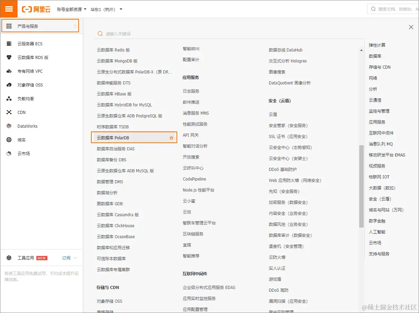Open 交互式分析 Hologres
This screenshot has height=313, width=419.
click(288, 61)
